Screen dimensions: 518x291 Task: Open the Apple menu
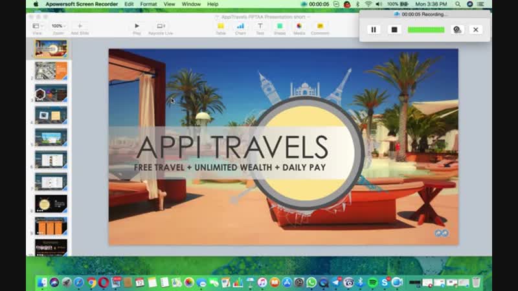click(x=36, y=5)
